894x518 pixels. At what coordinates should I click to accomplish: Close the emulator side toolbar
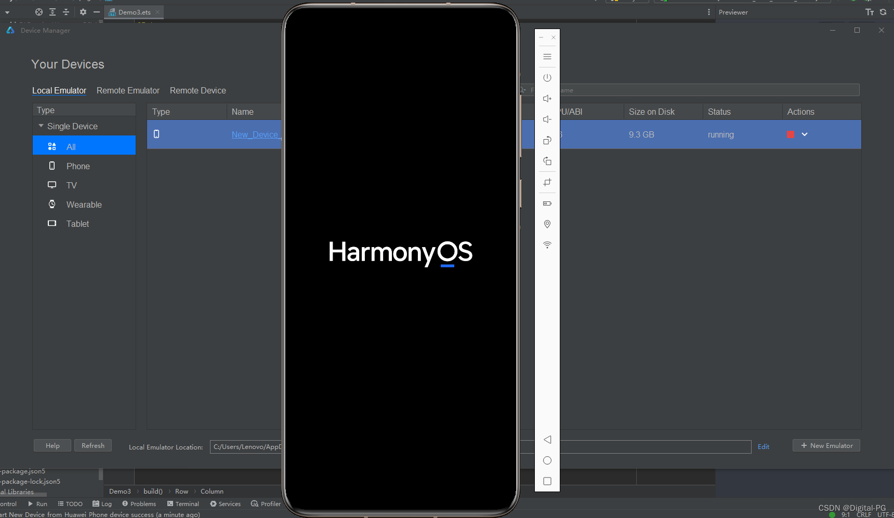[554, 37]
